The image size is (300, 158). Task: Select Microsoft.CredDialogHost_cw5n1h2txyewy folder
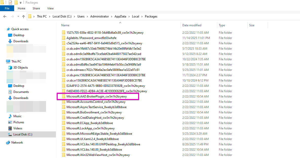tap(95, 118)
